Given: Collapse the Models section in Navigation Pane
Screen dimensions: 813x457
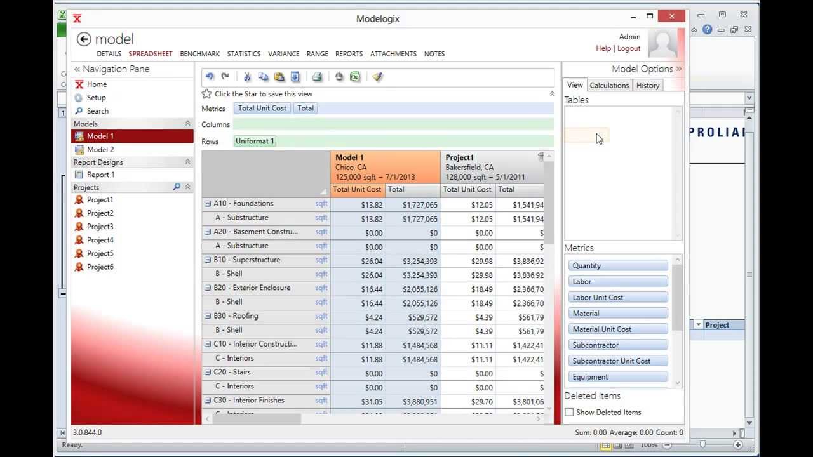Looking at the screenshot, I should [187, 124].
